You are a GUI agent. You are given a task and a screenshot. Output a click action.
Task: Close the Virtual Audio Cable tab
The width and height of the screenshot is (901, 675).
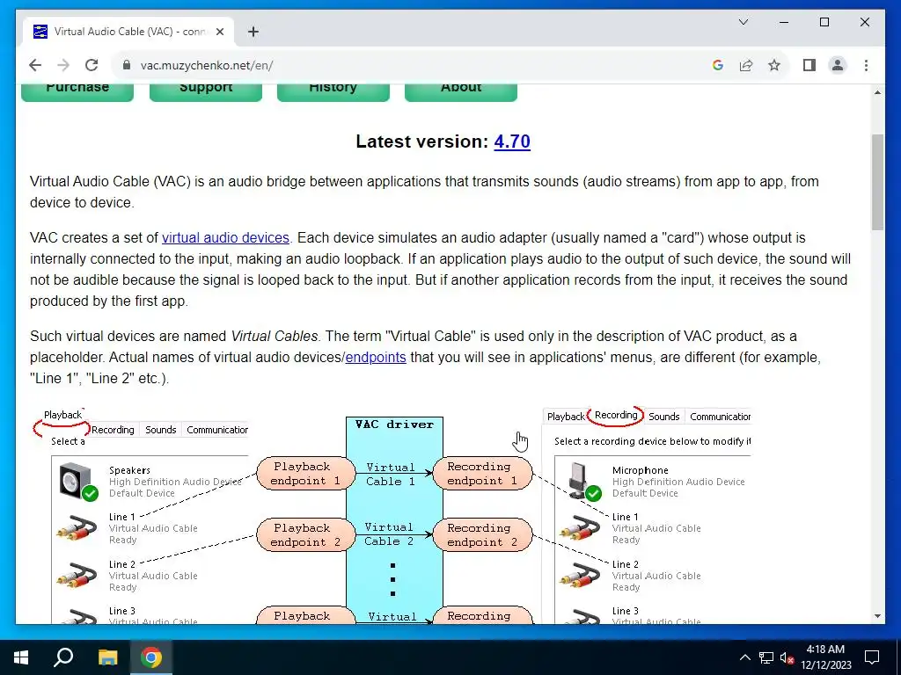pos(219,32)
